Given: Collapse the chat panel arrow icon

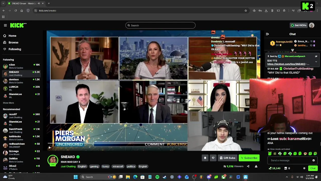Looking at the screenshot, I should pyautogui.click(x=267, y=34).
